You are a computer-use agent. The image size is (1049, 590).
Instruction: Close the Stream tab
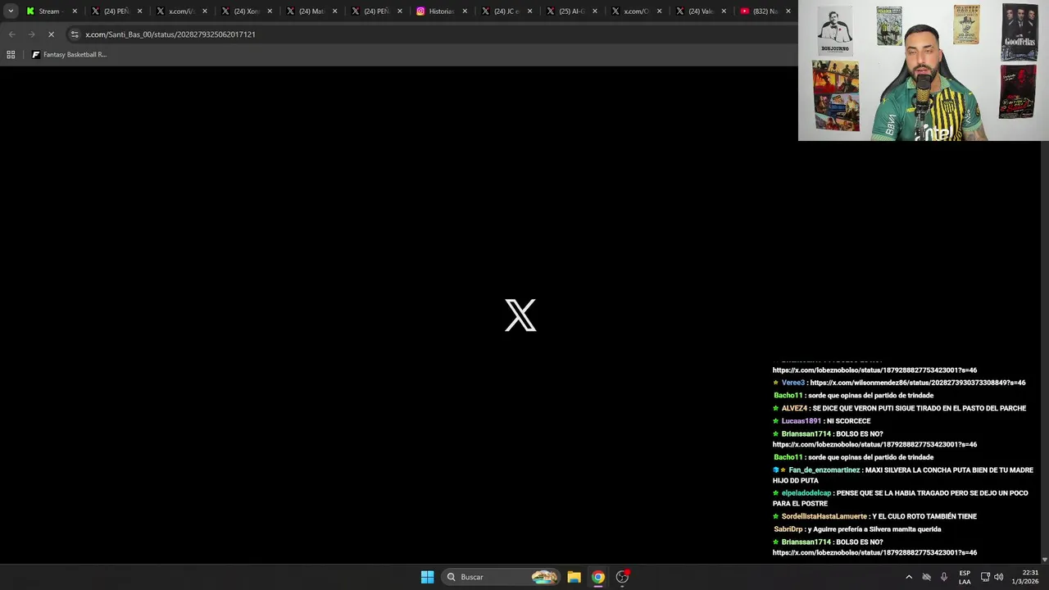click(75, 11)
